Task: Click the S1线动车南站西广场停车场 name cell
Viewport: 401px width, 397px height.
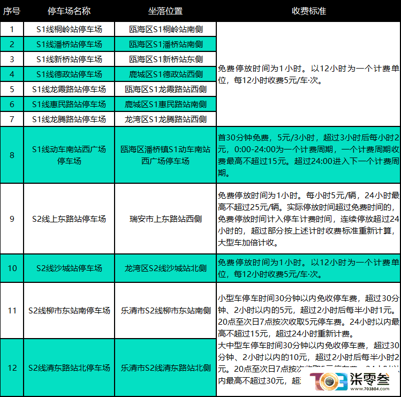Action: click(x=69, y=155)
